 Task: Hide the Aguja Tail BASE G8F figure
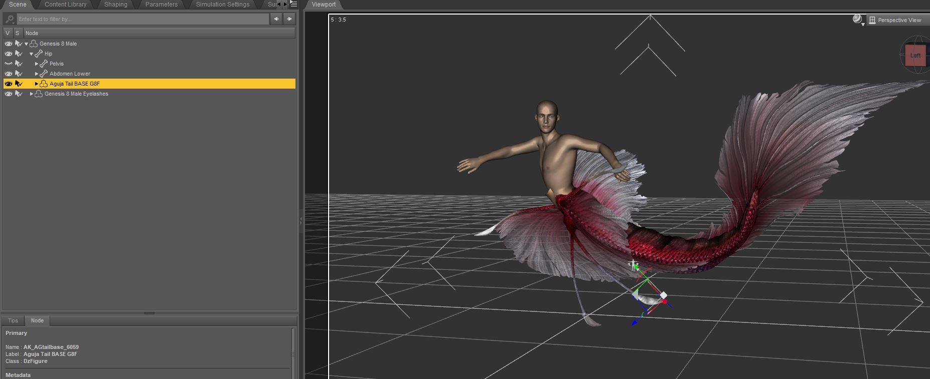tap(9, 84)
